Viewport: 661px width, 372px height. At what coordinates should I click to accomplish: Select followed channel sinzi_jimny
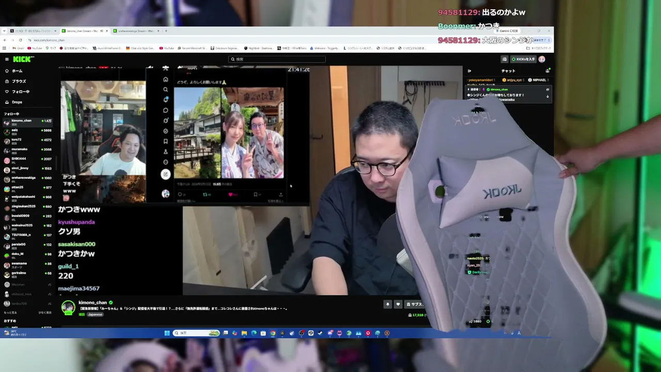(x=27, y=169)
